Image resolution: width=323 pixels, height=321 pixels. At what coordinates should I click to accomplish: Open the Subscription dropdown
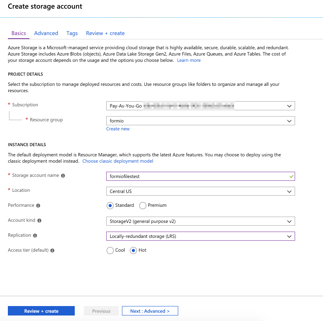pos(200,106)
